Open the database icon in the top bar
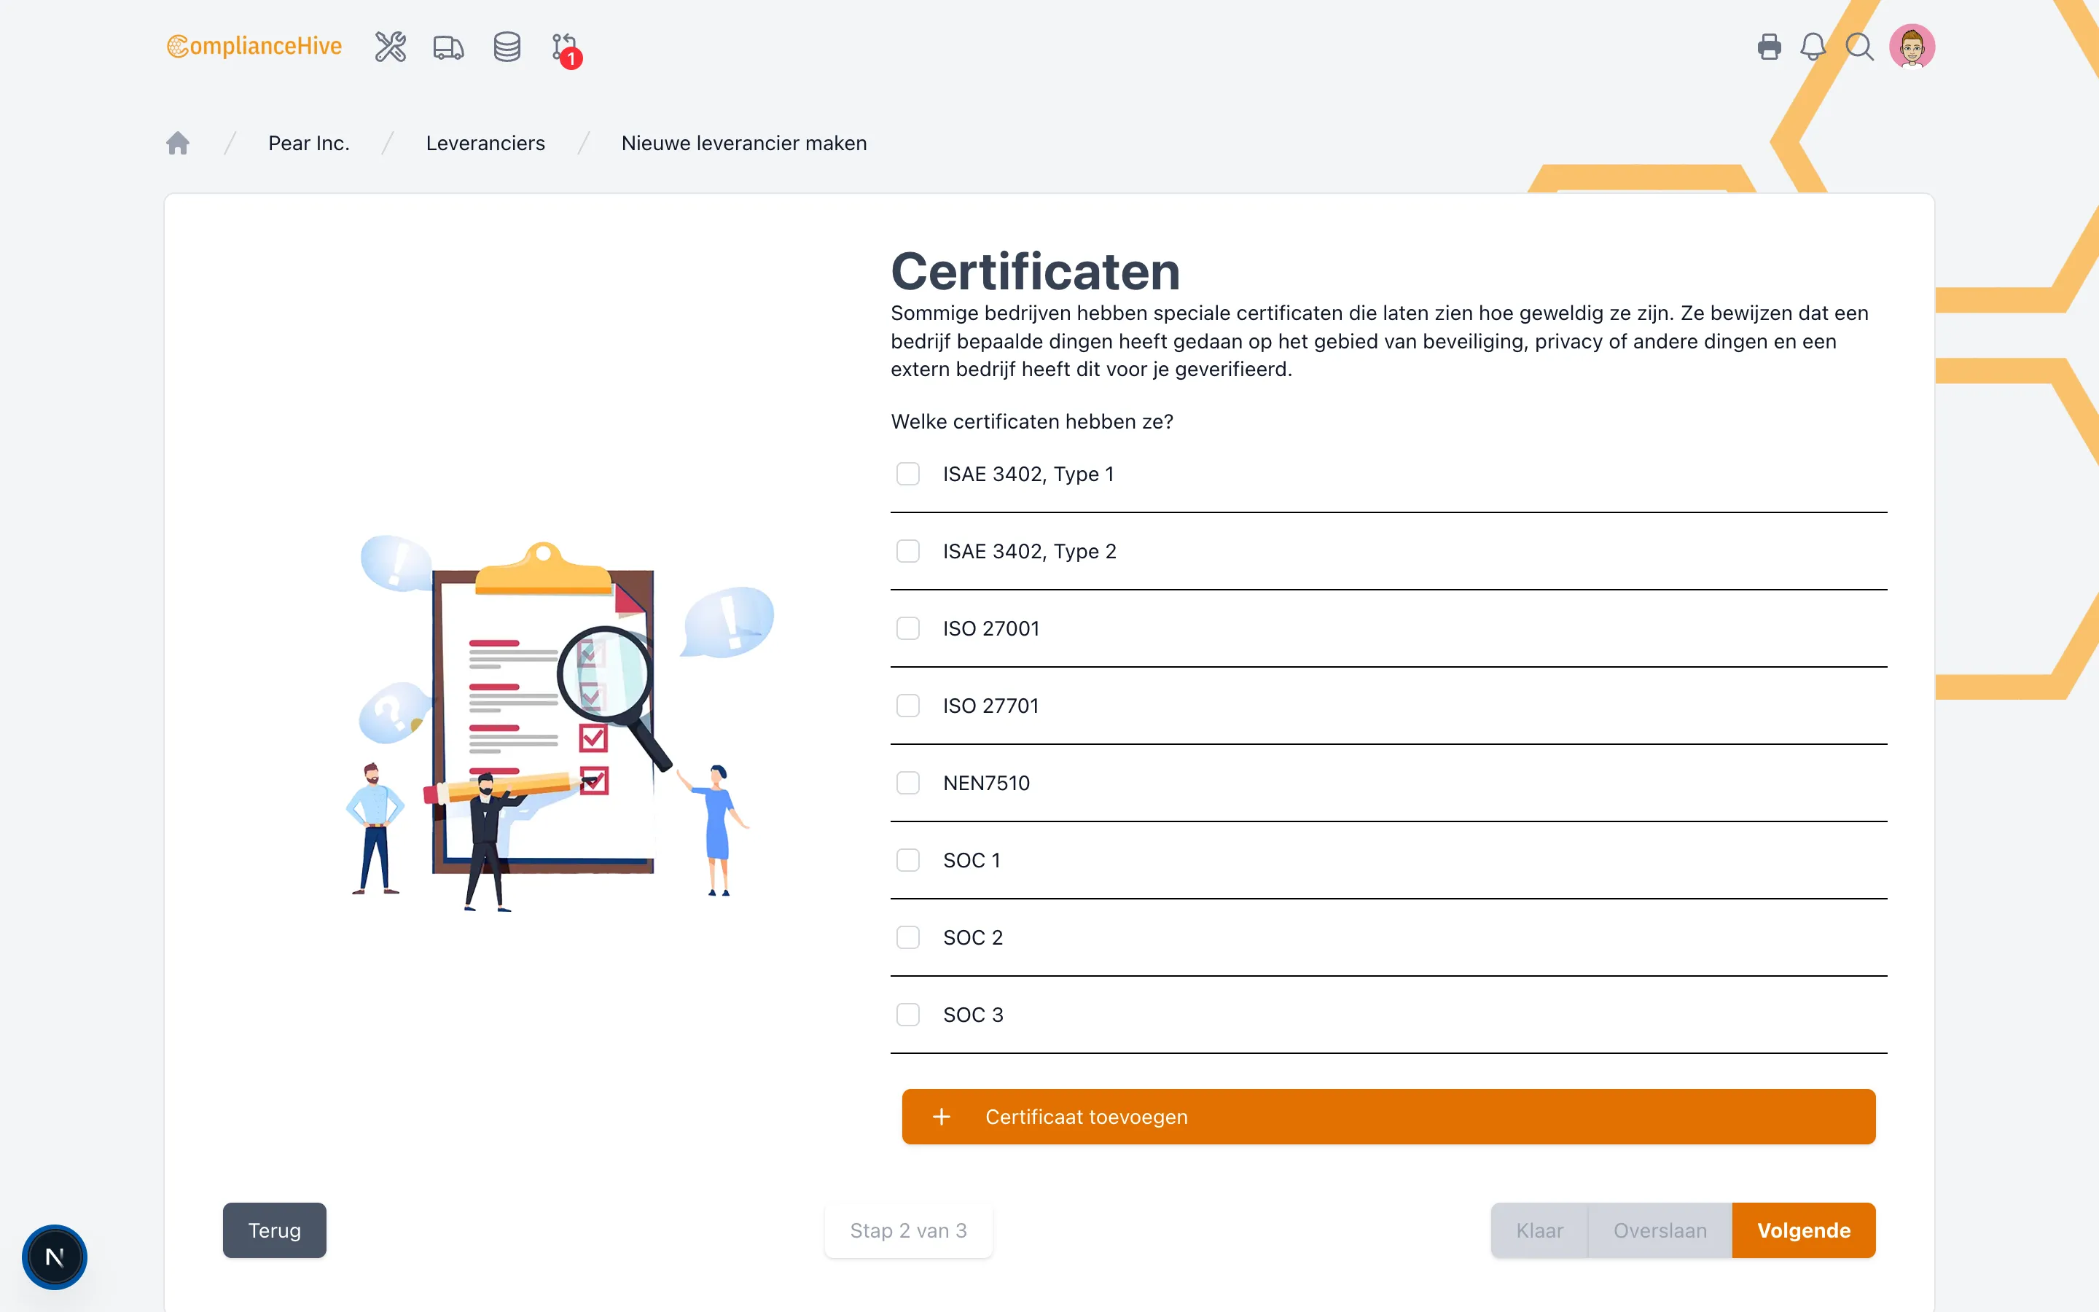Screen dimensions: 2099x1312 [x=507, y=47]
